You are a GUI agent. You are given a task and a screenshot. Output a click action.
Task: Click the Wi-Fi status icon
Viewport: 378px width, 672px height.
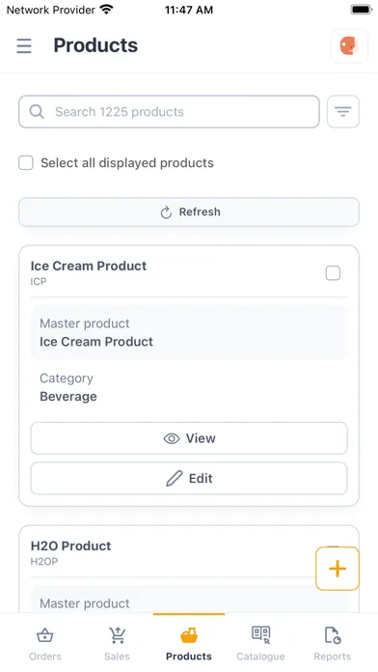(x=106, y=9)
